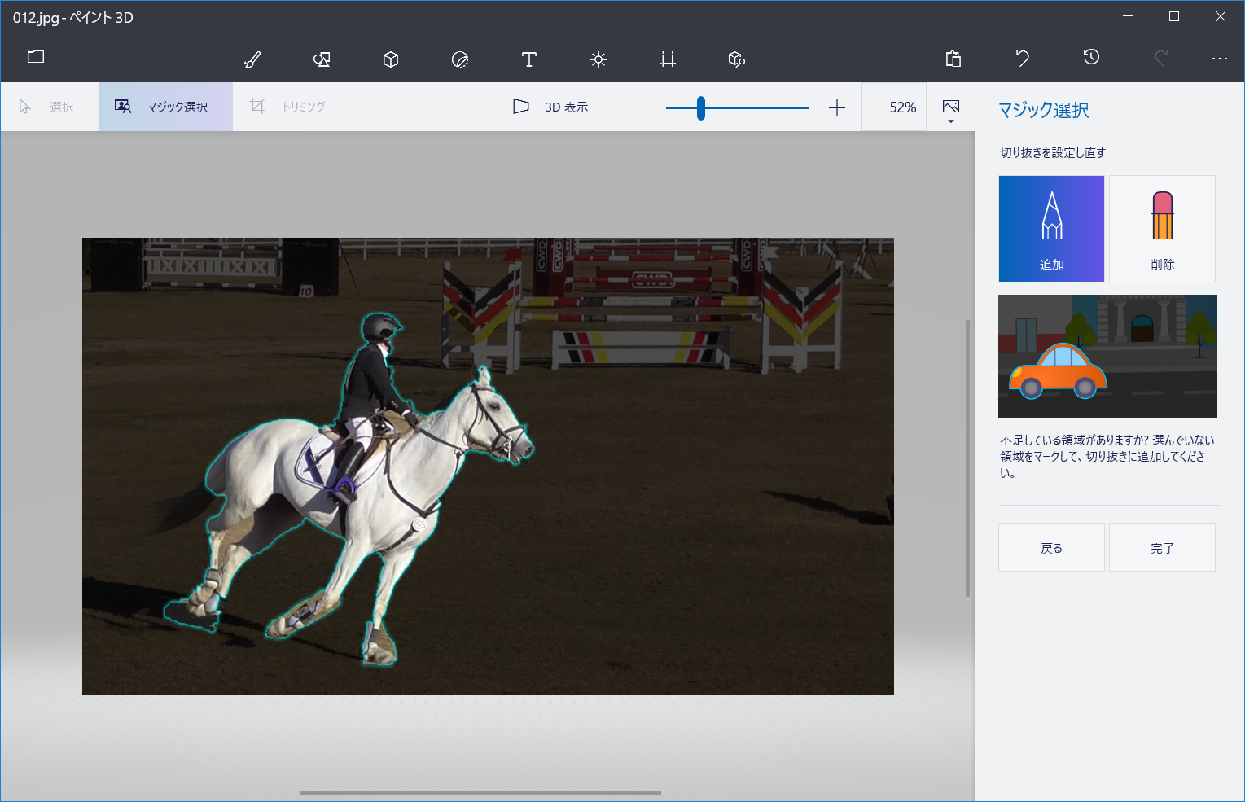This screenshot has width=1245, height=802.
Task: Open the folder menu icon
Action: pyautogui.click(x=36, y=57)
